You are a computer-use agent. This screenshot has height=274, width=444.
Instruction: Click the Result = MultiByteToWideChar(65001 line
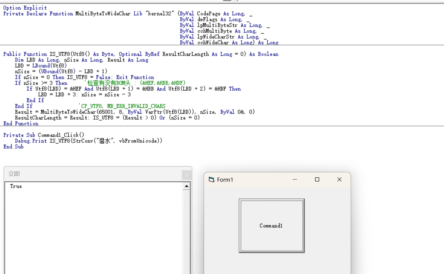(x=135, y=112)
